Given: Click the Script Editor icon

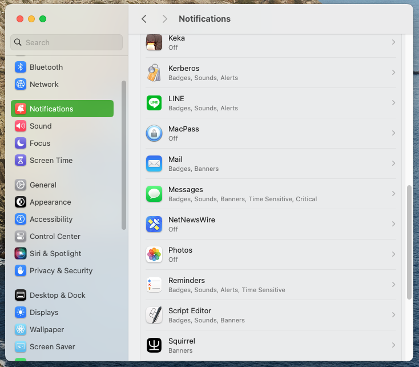Looking at the screenshot, I should [154, 315].
